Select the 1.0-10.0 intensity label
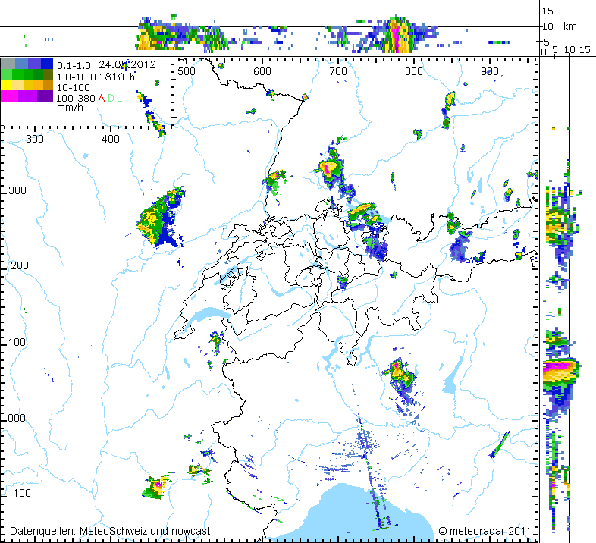 (77, 77)
